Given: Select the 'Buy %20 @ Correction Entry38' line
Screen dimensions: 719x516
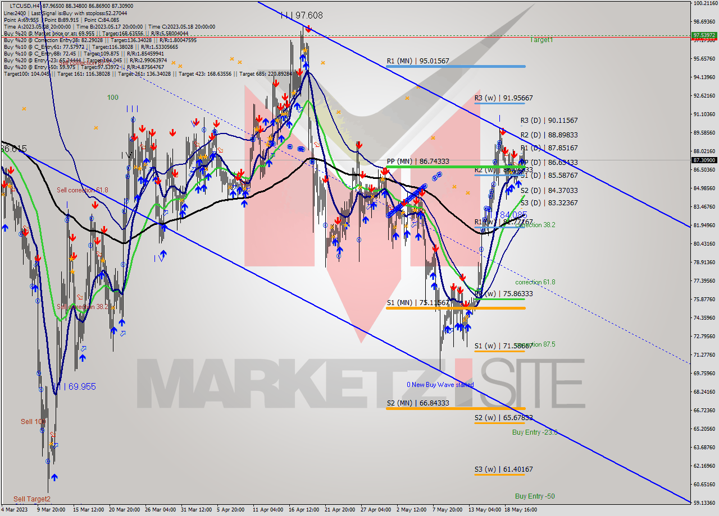Looking at the screenshot, I should tap(100, 40).
